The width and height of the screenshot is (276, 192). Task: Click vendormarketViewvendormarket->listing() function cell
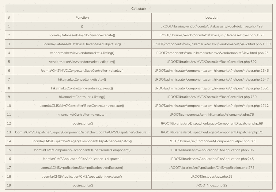(82, 53)
